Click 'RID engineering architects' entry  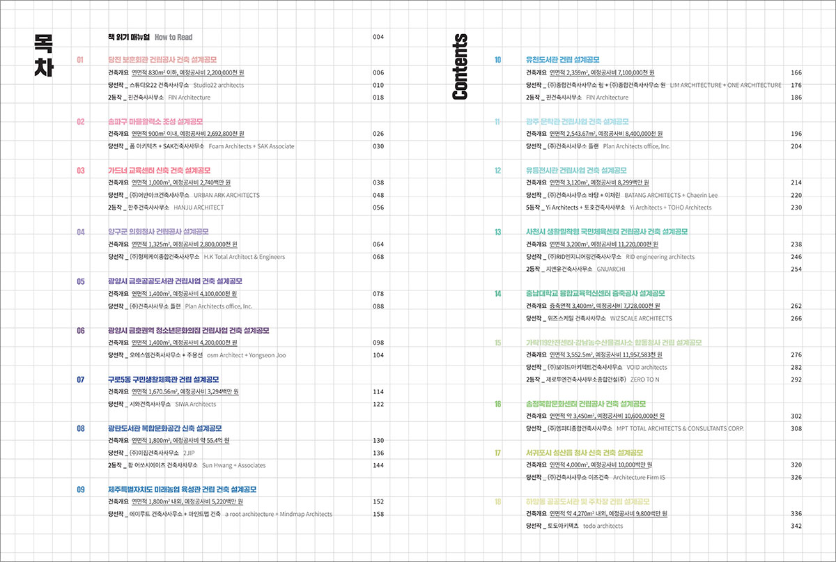659,257
